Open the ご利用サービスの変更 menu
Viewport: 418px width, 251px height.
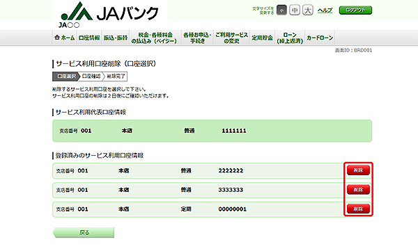(x=231, y=38)
